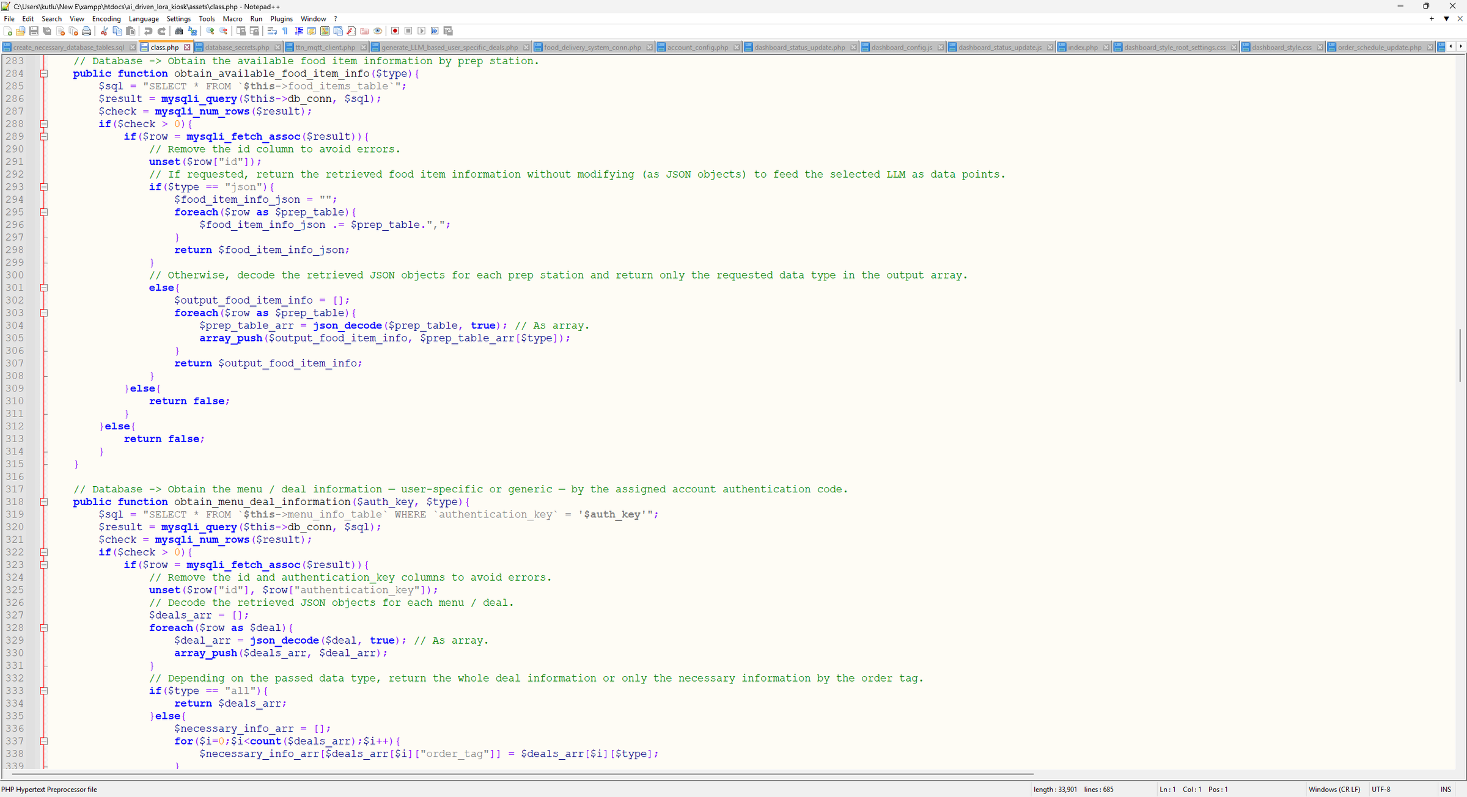Click the Redo toolbar icon
This screenshot has width=1467, height=797.
tap(161, 31)
